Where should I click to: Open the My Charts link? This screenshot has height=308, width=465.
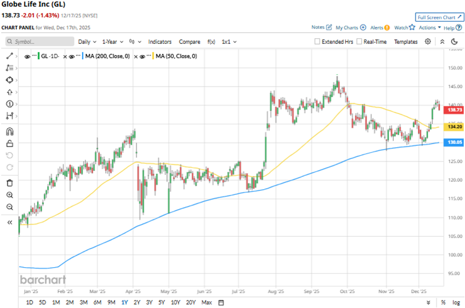[x=346, y=28]
